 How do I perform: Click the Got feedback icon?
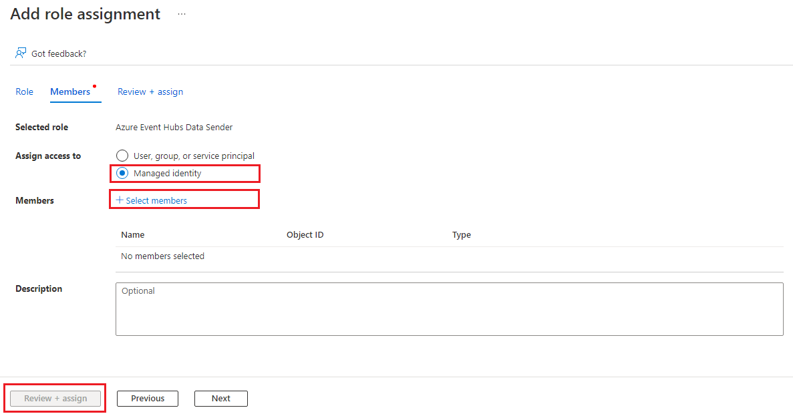tap(20, 53)
